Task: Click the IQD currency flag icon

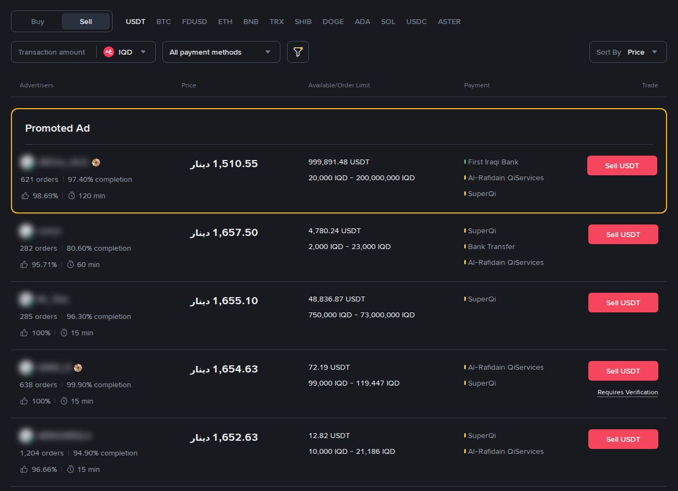Action: pos(109,52)
